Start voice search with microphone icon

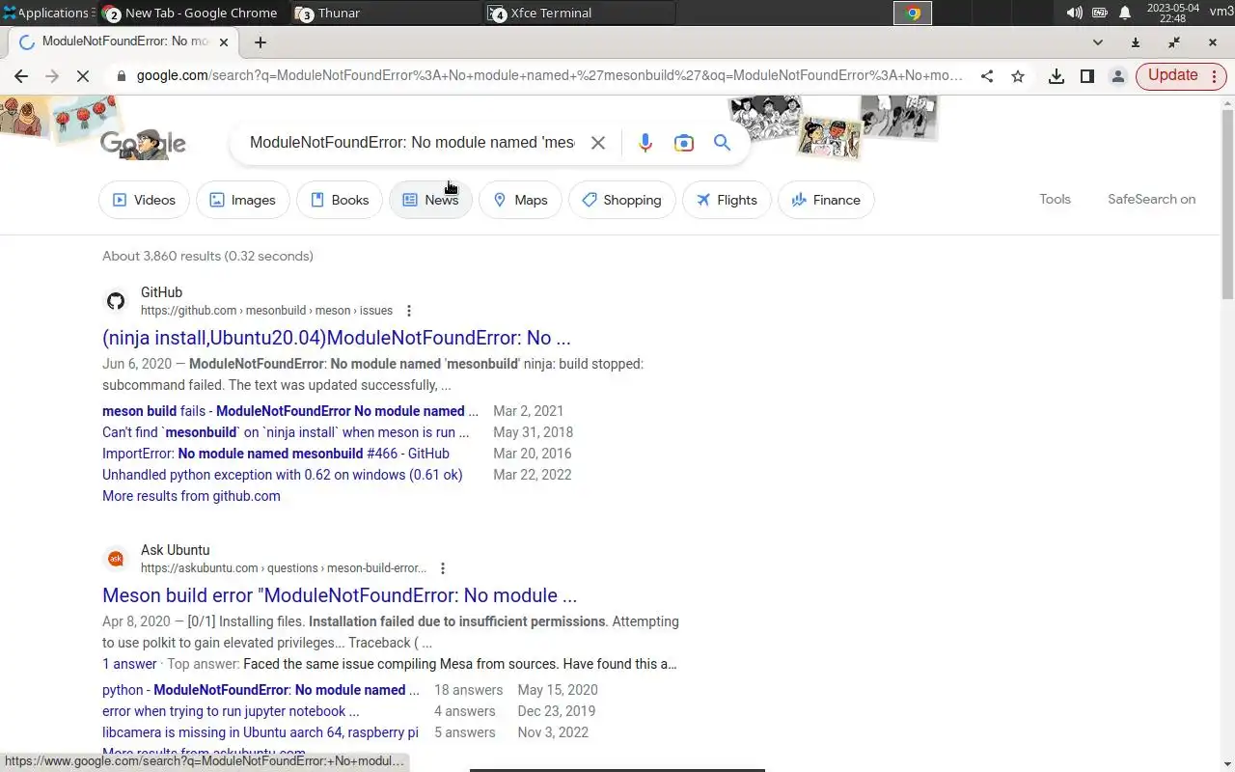[645, 143]
